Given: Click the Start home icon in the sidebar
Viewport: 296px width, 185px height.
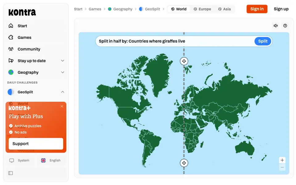Looking at the screenshot, I should tap(11, 26).
